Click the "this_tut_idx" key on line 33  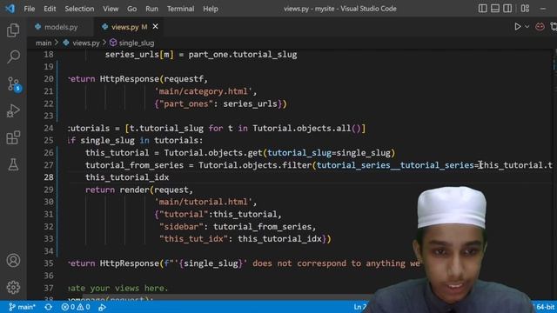(x=193, y=238)
